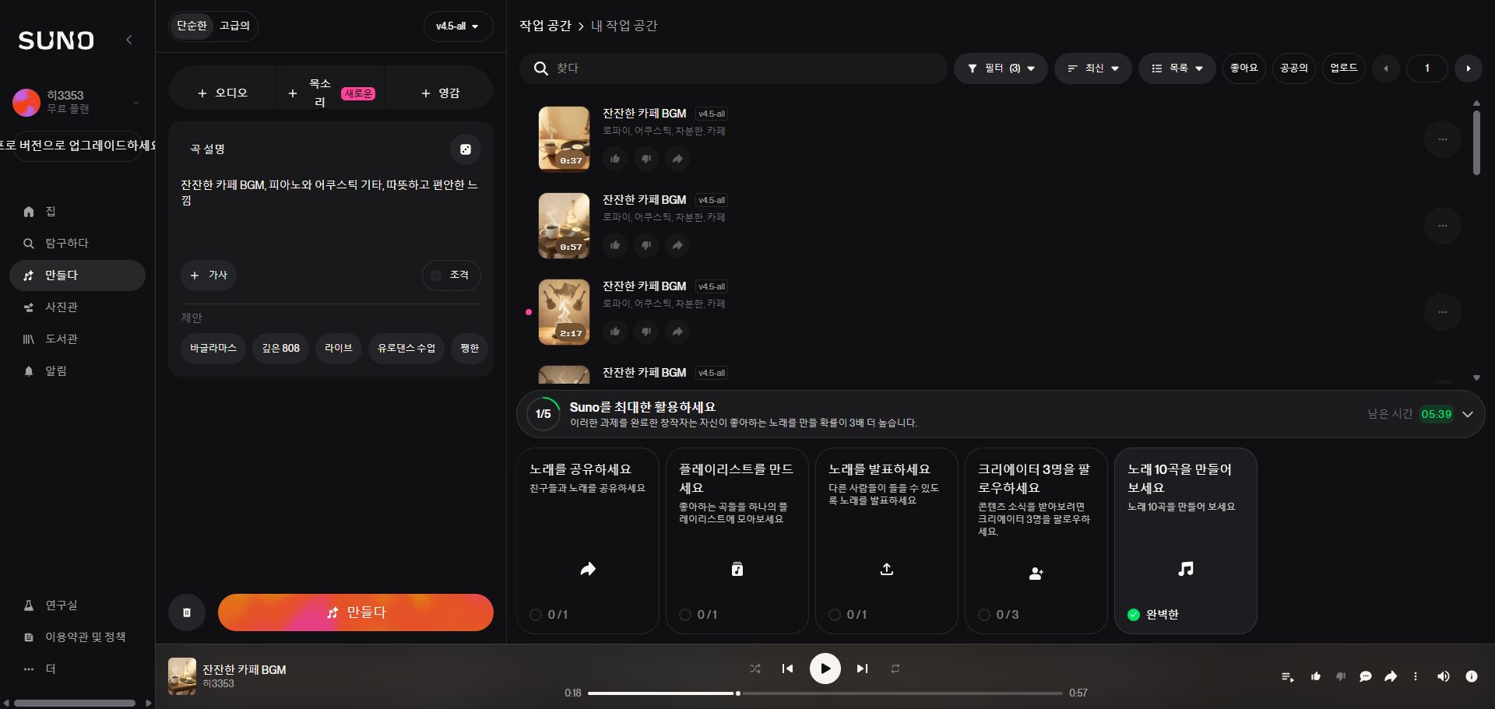Click the upgrade to Pro banner
Viewport: 1495px width, 709px height.
tap(77, 146)
